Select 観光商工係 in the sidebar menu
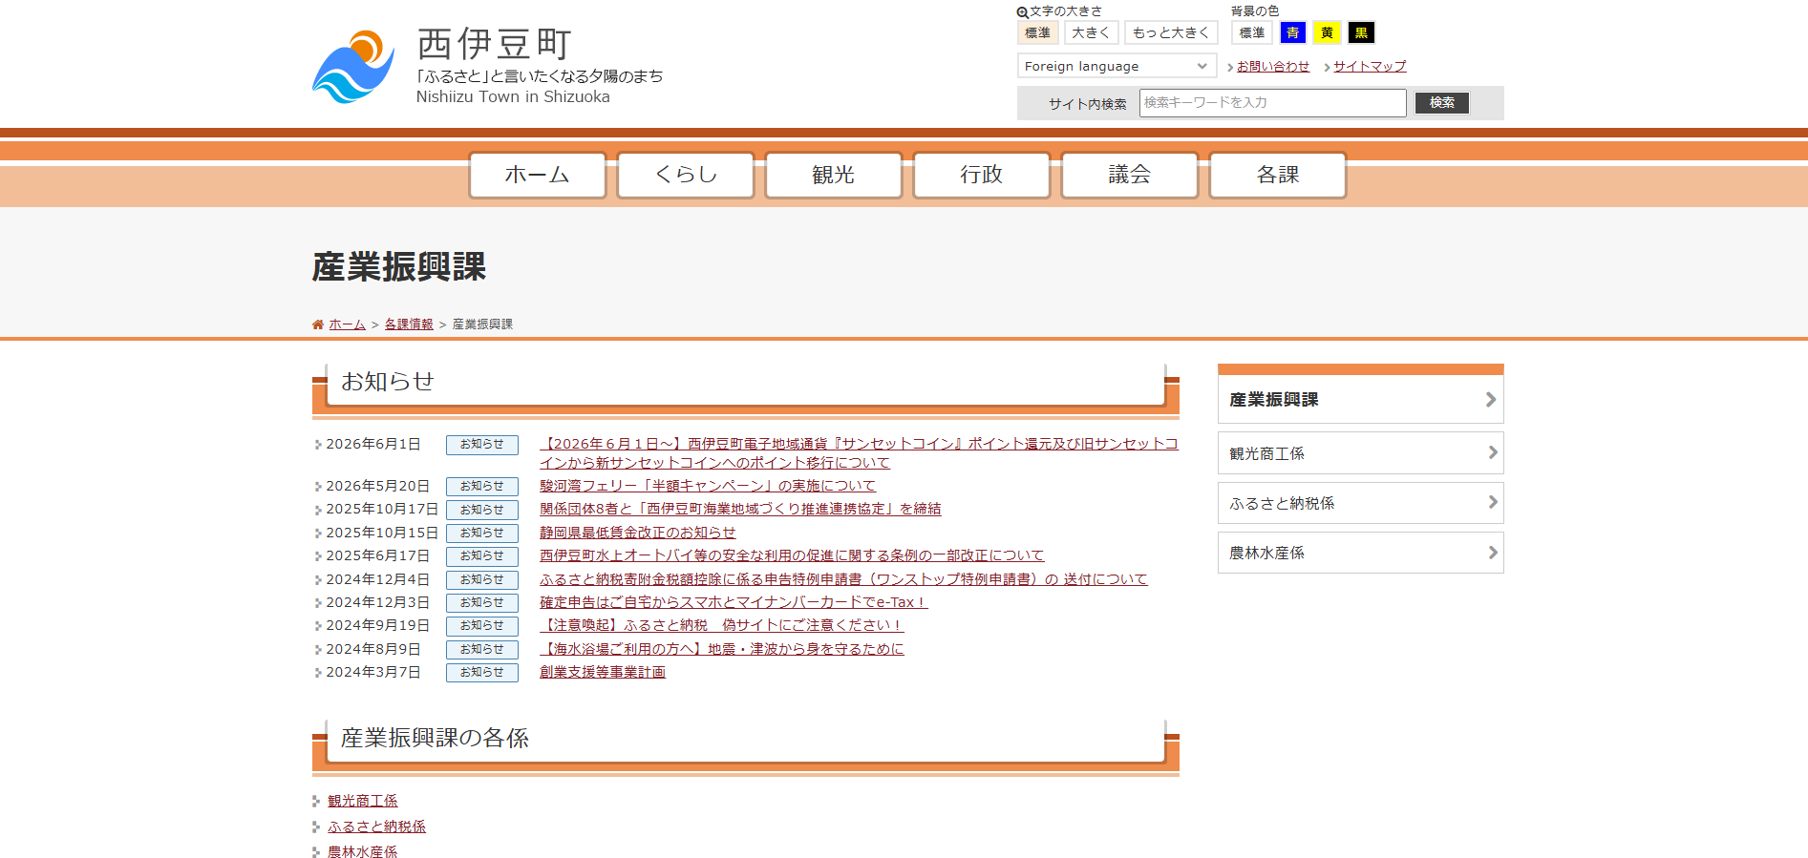This screenshot has height=858, width=1808. click(1360, 453)
